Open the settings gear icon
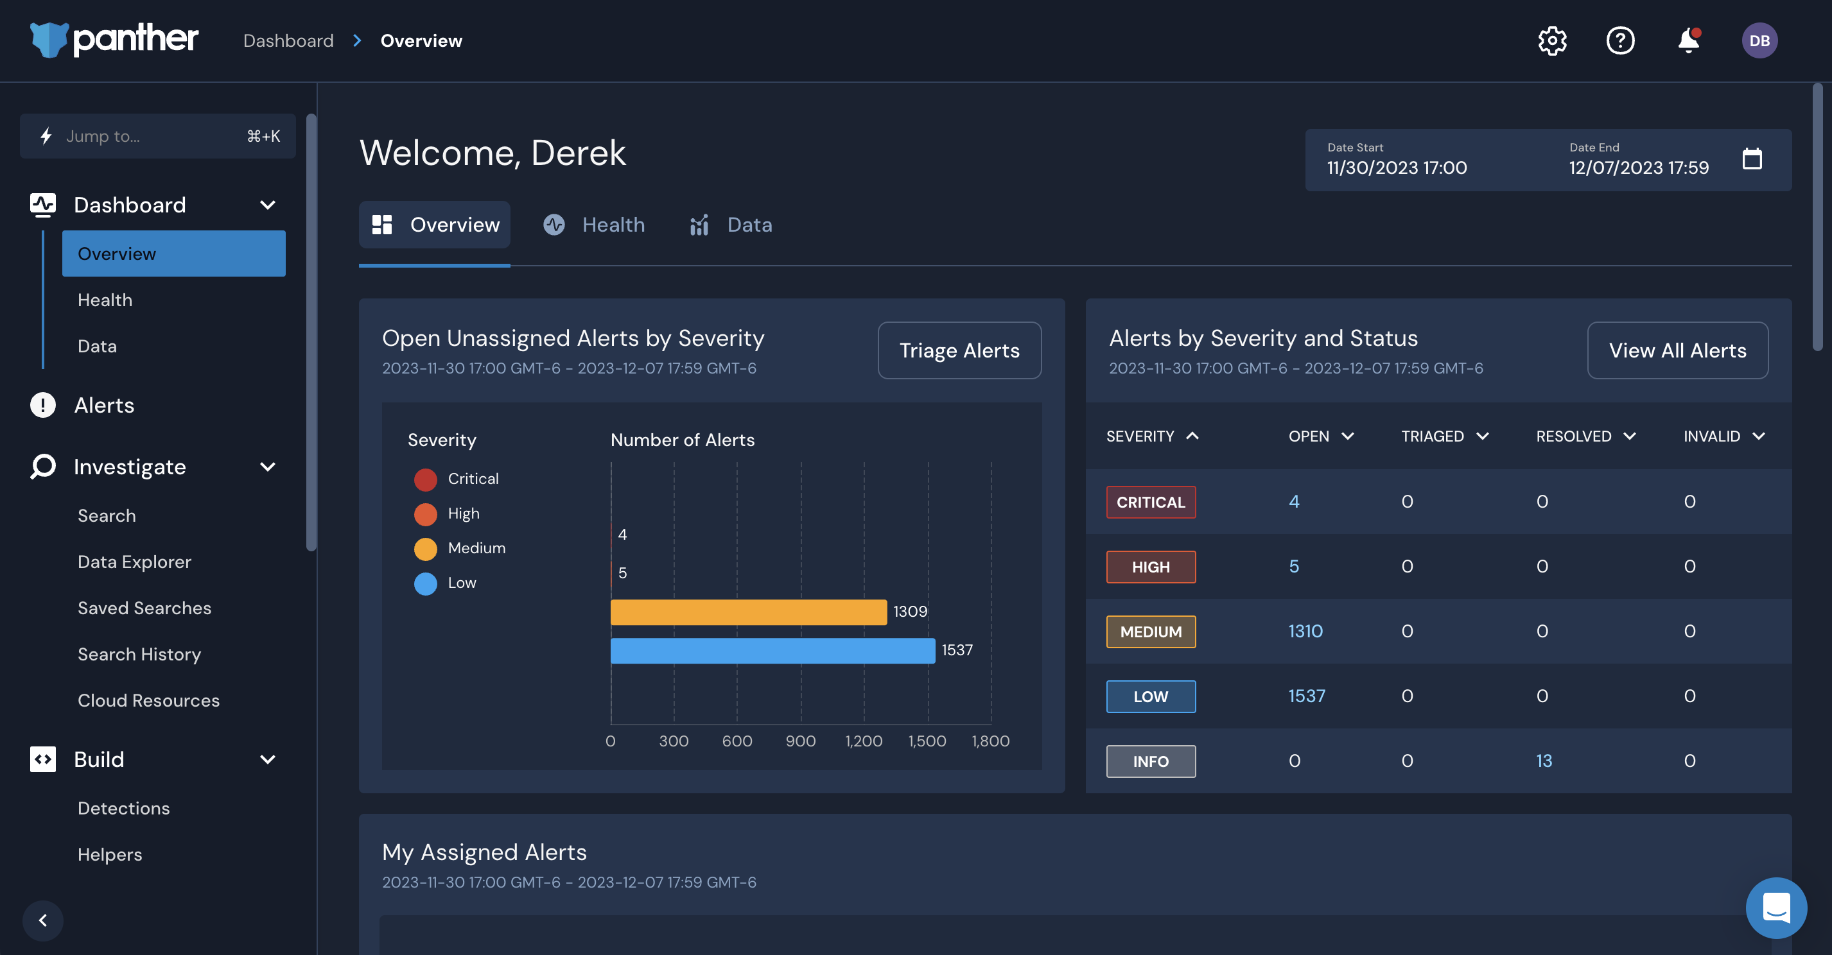The image size is (1832, 955). [1552, 40]
